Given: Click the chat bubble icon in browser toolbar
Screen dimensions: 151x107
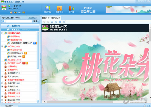Looking at the screenshot, I should [64, 22].
